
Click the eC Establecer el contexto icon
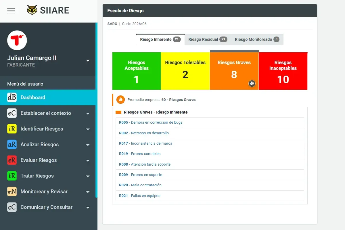(12, 113)
